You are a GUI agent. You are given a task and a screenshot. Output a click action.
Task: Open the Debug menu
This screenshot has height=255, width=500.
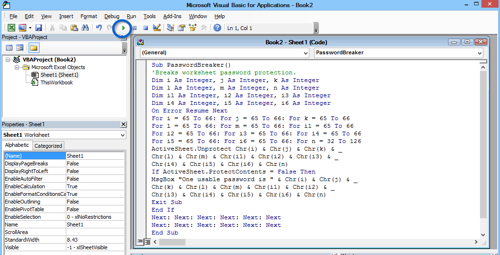click(112, 16)
